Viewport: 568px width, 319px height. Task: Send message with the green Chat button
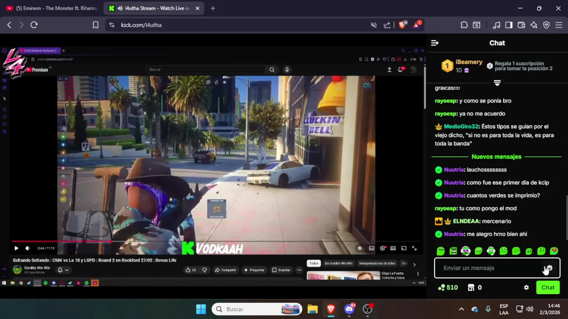548,288
